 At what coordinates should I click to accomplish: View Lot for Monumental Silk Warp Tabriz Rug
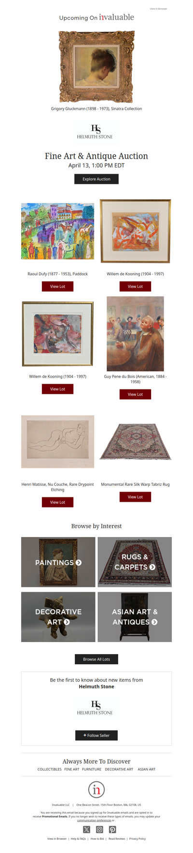[x=135, y=497]
